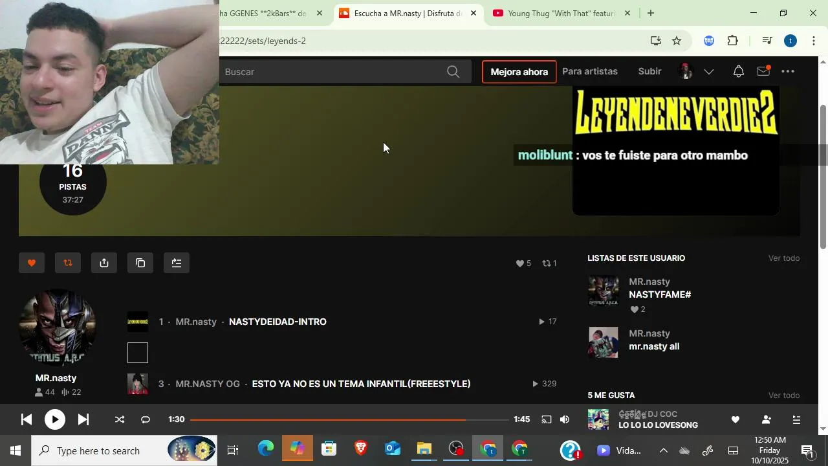The image size is (828, 466).
Task: Open the Subir menu item
Action: point(649,71)
